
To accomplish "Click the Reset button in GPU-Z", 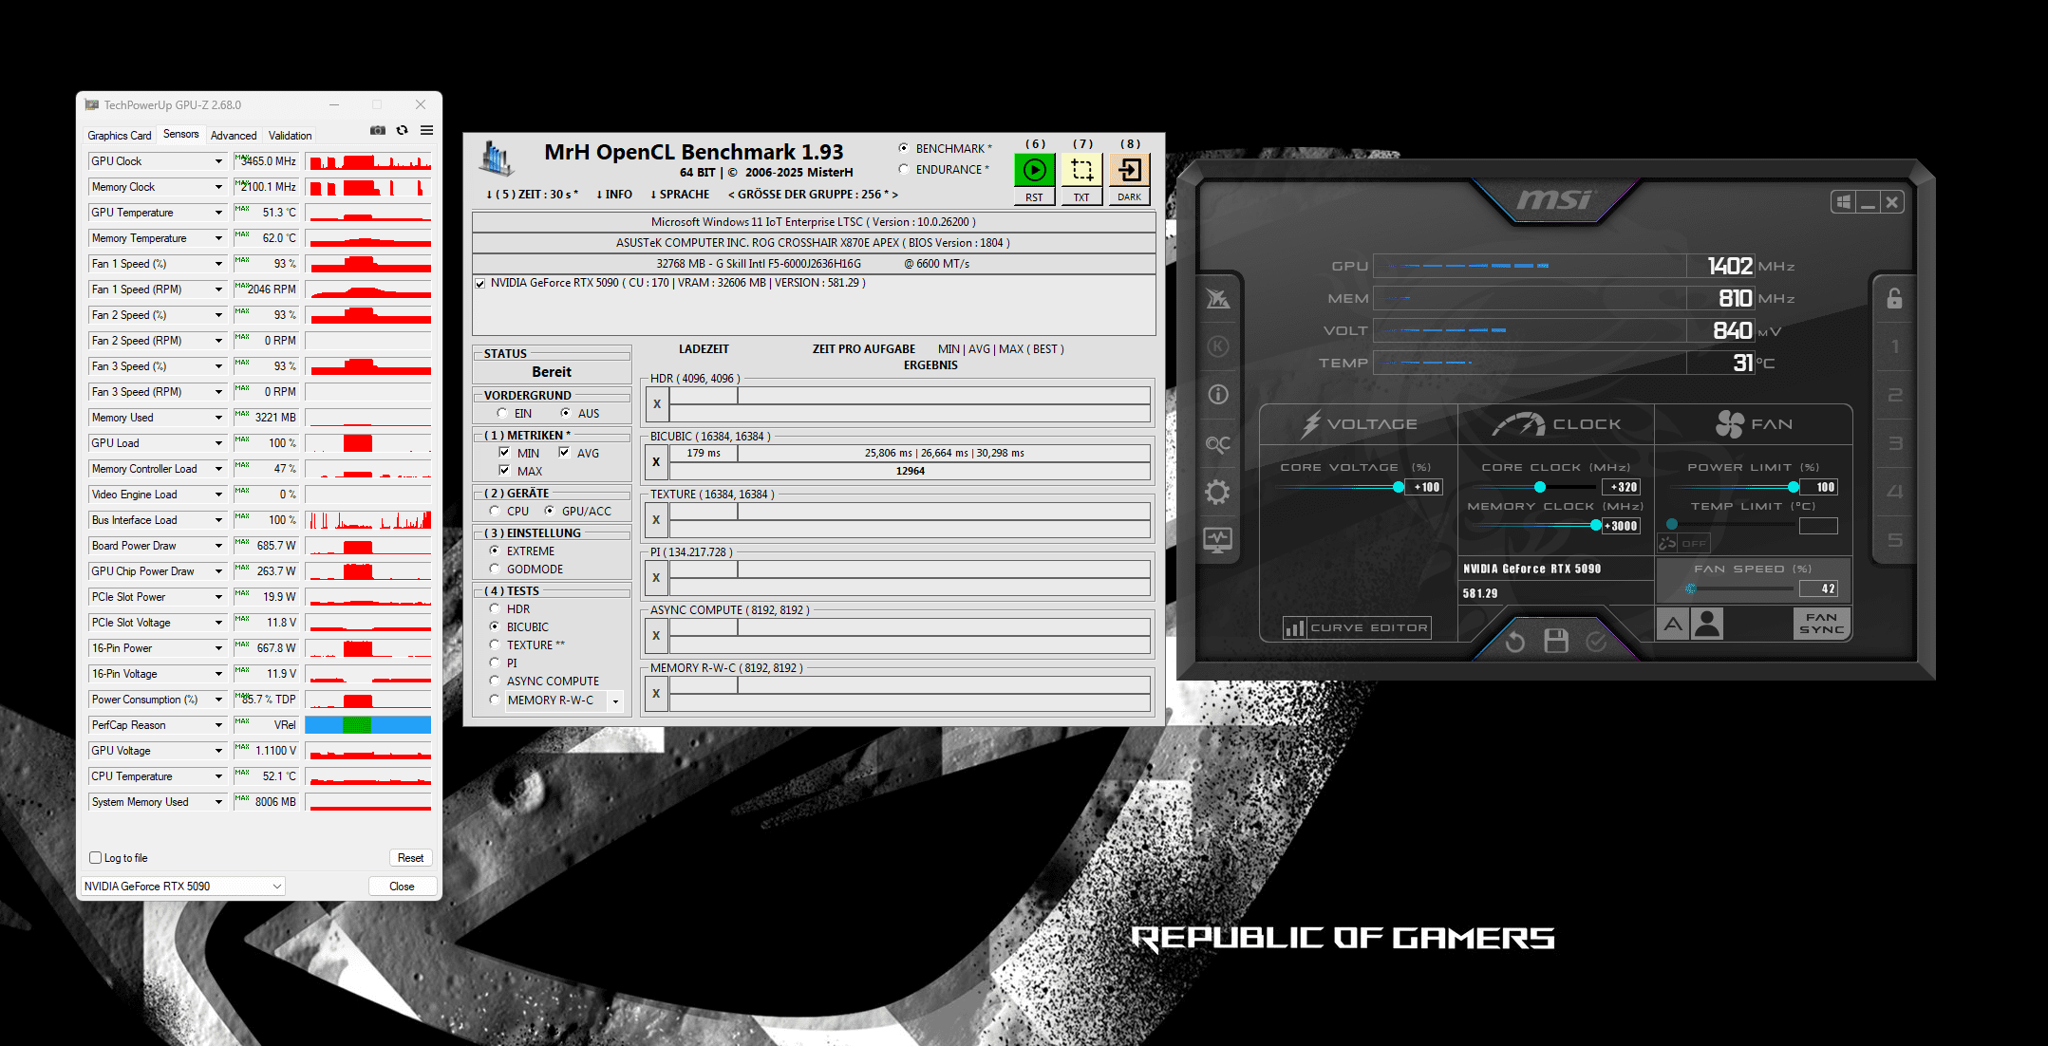I will tap(410, 858).
